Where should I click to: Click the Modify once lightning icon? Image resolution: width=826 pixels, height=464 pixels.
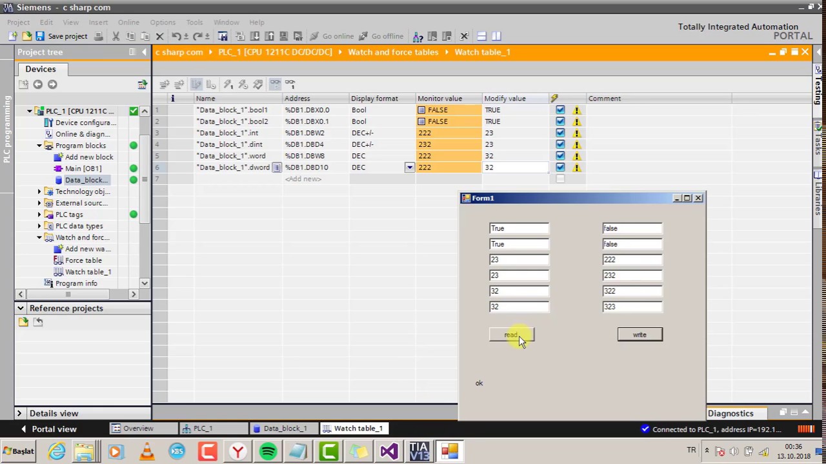coord(228,84)
